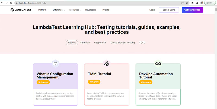The height and width of the screenshot is (109, 217).
Task: Click the DevOps infinity card icon
Action: pyautogui.click(x=158, y=64)
